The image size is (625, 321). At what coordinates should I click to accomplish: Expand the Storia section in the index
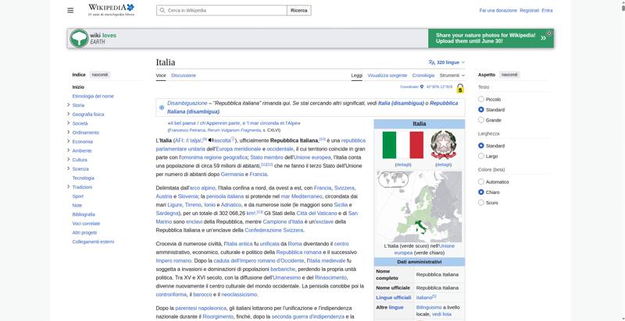69,105
